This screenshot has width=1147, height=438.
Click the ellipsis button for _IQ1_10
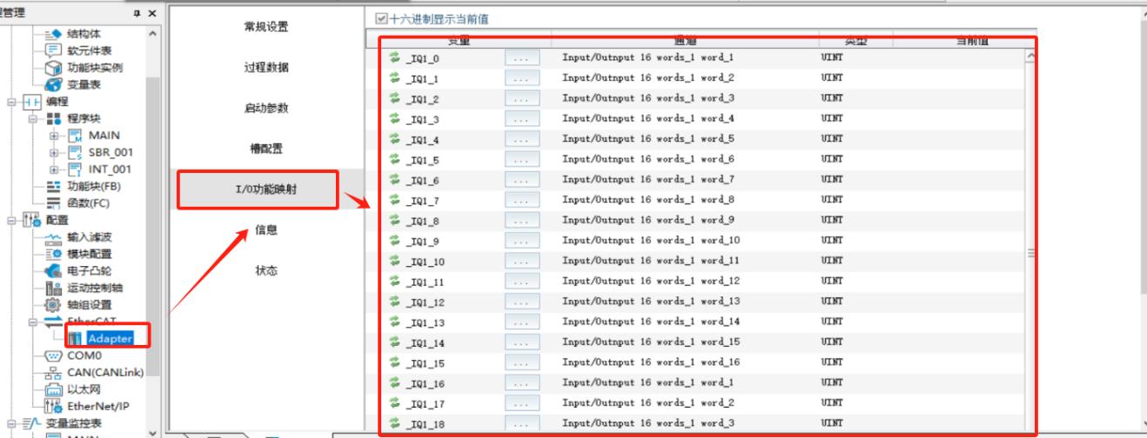[521, 262]
